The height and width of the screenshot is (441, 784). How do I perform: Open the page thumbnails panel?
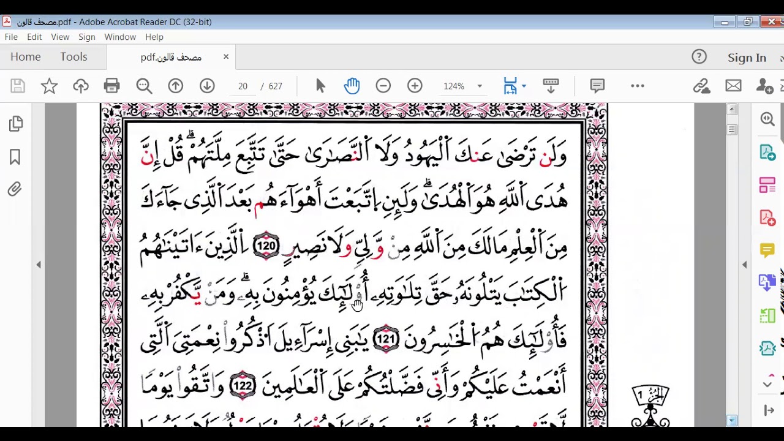tap(16, 124)
